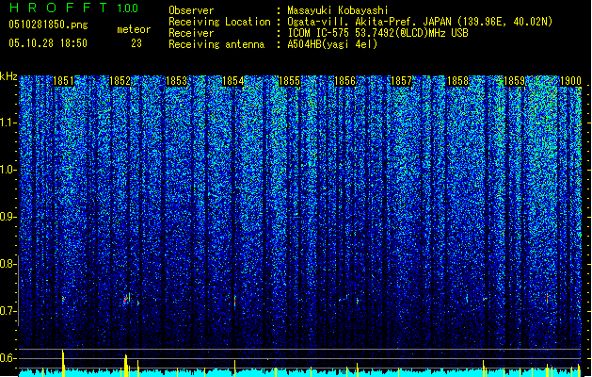Click the 1858 time label
Viewport: 592px width, 377px height.
click(458, 81)
